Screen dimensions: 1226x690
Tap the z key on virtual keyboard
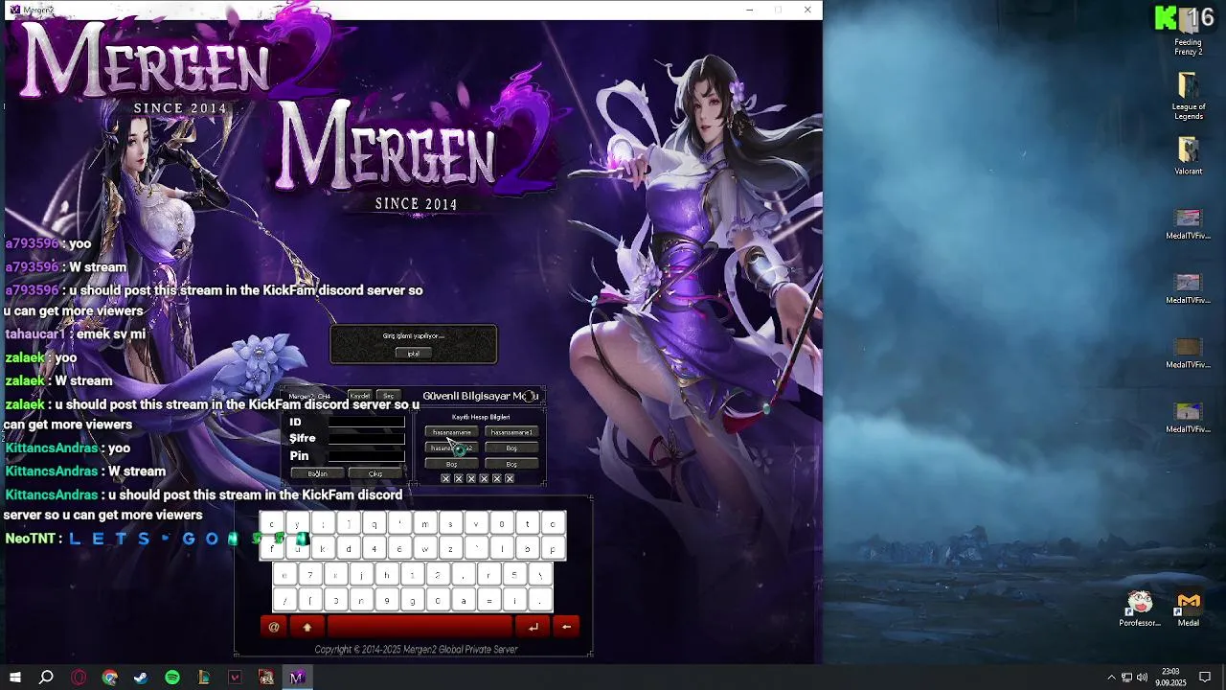450,549
